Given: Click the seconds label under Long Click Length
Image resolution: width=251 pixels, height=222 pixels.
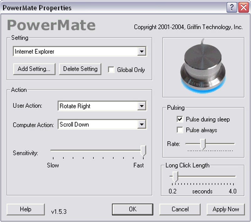Looking at the screenshot, I should click(202, 191).
